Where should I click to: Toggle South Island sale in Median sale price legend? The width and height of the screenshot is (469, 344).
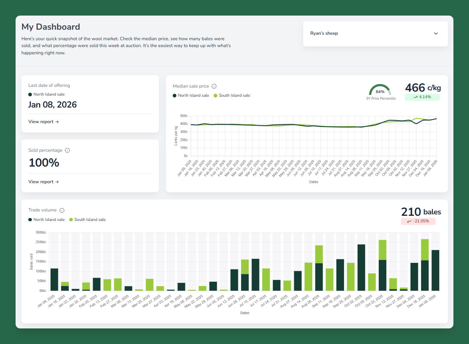[232, 96]
